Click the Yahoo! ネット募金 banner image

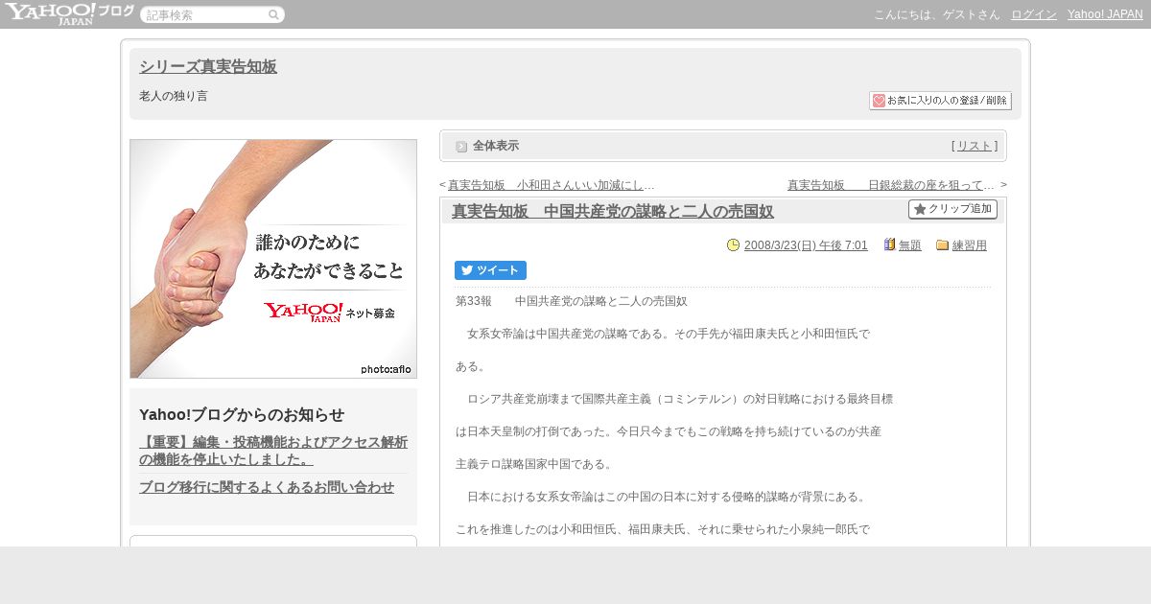[273, 259]
